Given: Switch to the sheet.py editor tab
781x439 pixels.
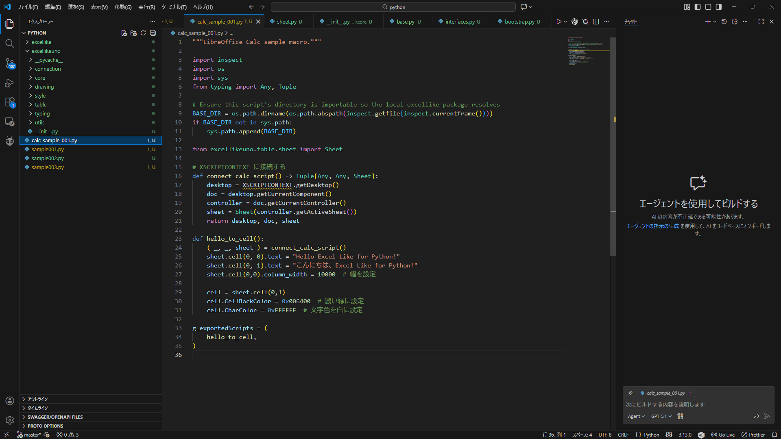Looking at the screenshot, I should click(286, 22).
